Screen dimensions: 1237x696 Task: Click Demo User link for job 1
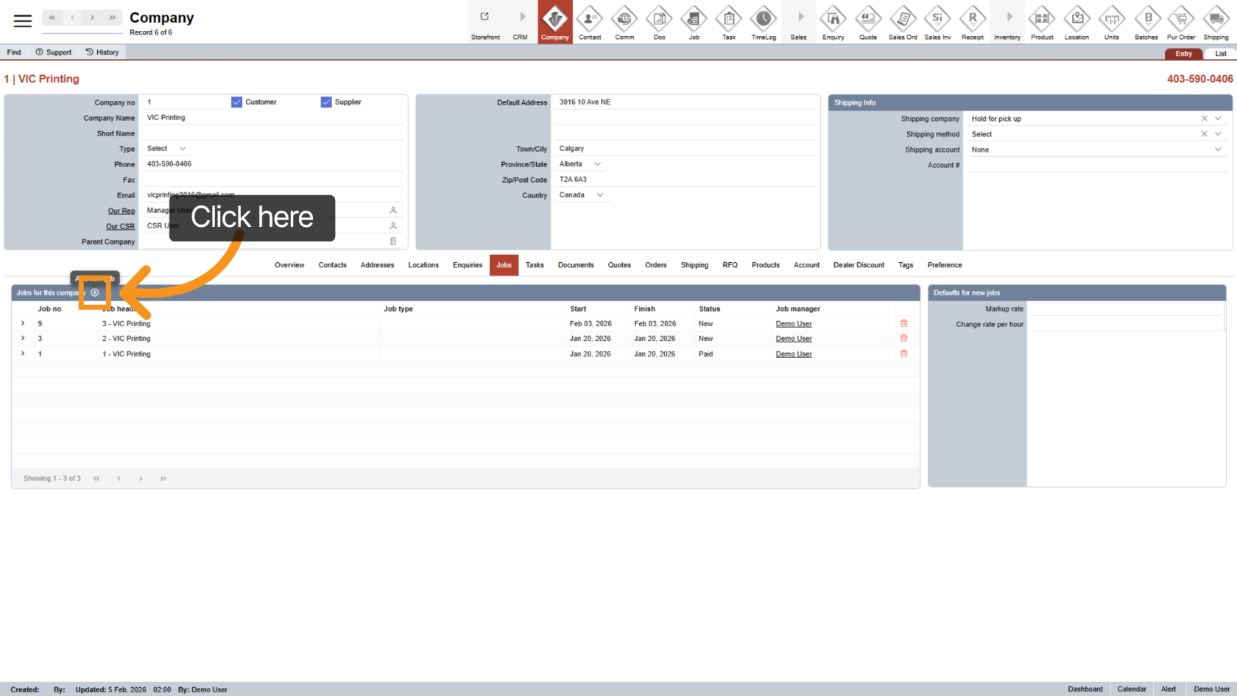coord(794,354)
